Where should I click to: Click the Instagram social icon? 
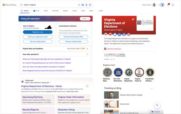click(x=129, y=34)
